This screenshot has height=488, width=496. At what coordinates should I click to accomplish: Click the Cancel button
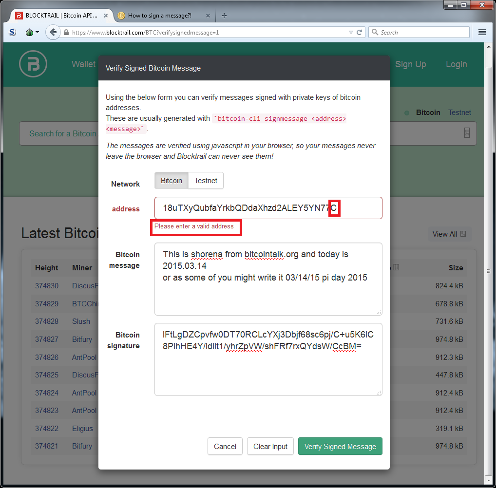[x=225, y=446]
